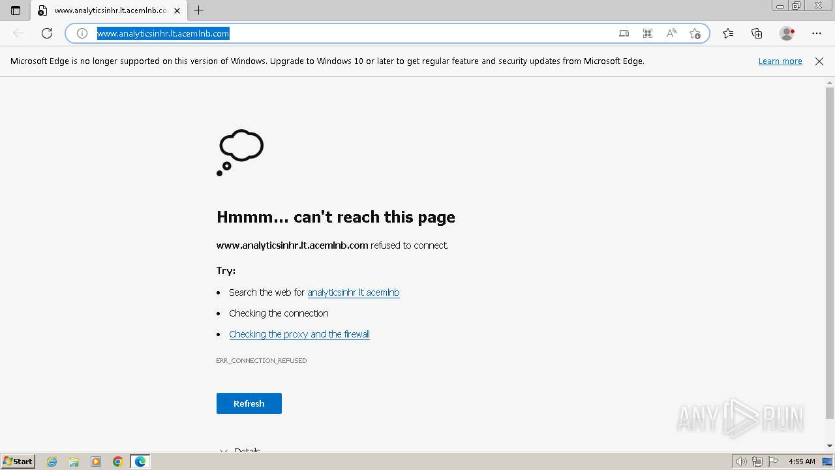Open Checking the proxy and the firewall
835x470 pixels.
tap(299, 334)
